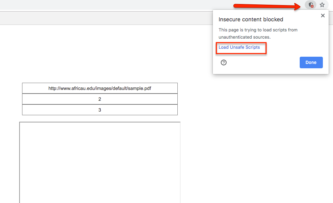This screenshot has width=333, height=203.
Task: Close the Insecure content blocked popup
Action: pyautogui.click(x=323, y=16)
